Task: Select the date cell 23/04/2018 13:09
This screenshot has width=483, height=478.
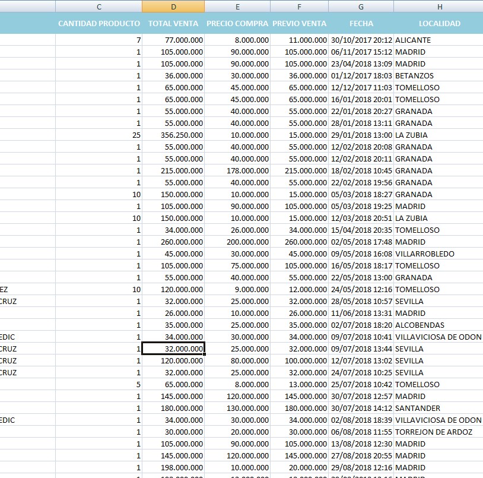Action: [x=361, y=64]
